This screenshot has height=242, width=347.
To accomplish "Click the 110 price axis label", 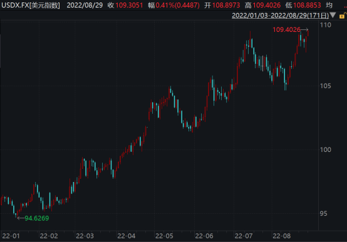I will pyautogui.click(x=326, y=25).
